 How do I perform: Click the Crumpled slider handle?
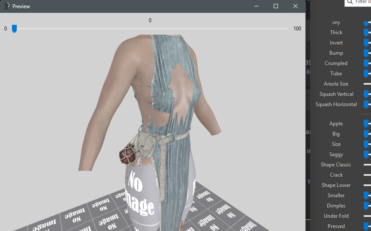pyautogui.click(x=366, y=63)
